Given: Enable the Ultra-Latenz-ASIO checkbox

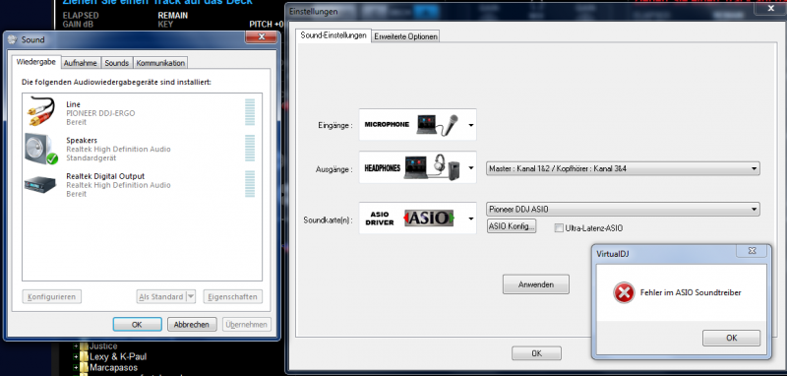Looking at the screenshot, I should [559, 228].
